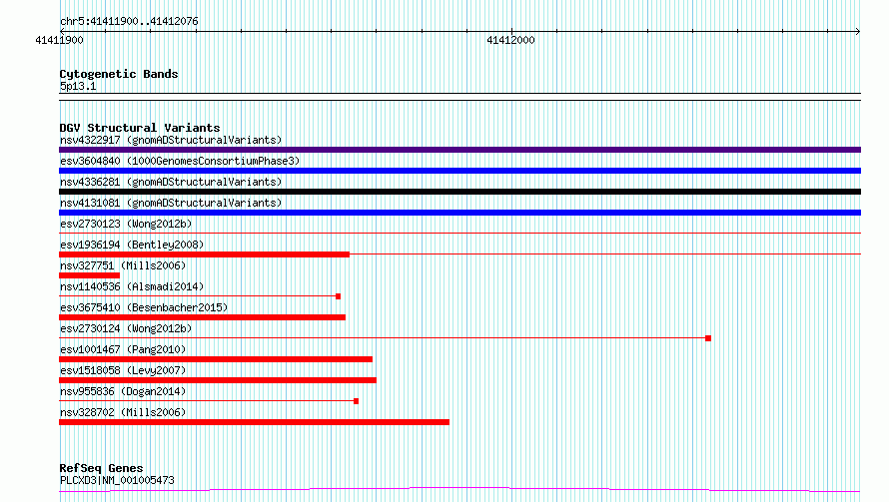Open esv2730123 (Wong2012b) variant label
This screenshot has width=889, height=502.
point(126,224)
